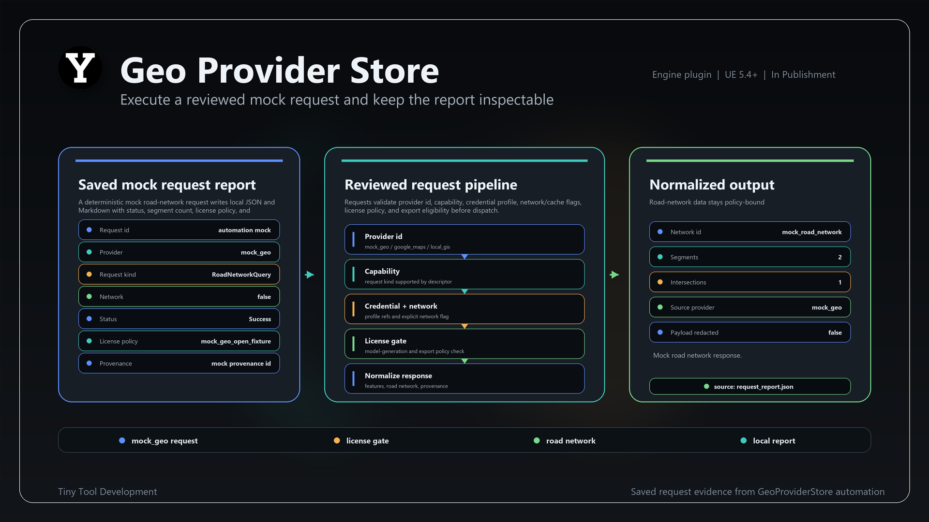Click the green dot in source request_report.json pill

tap(706, 387)
